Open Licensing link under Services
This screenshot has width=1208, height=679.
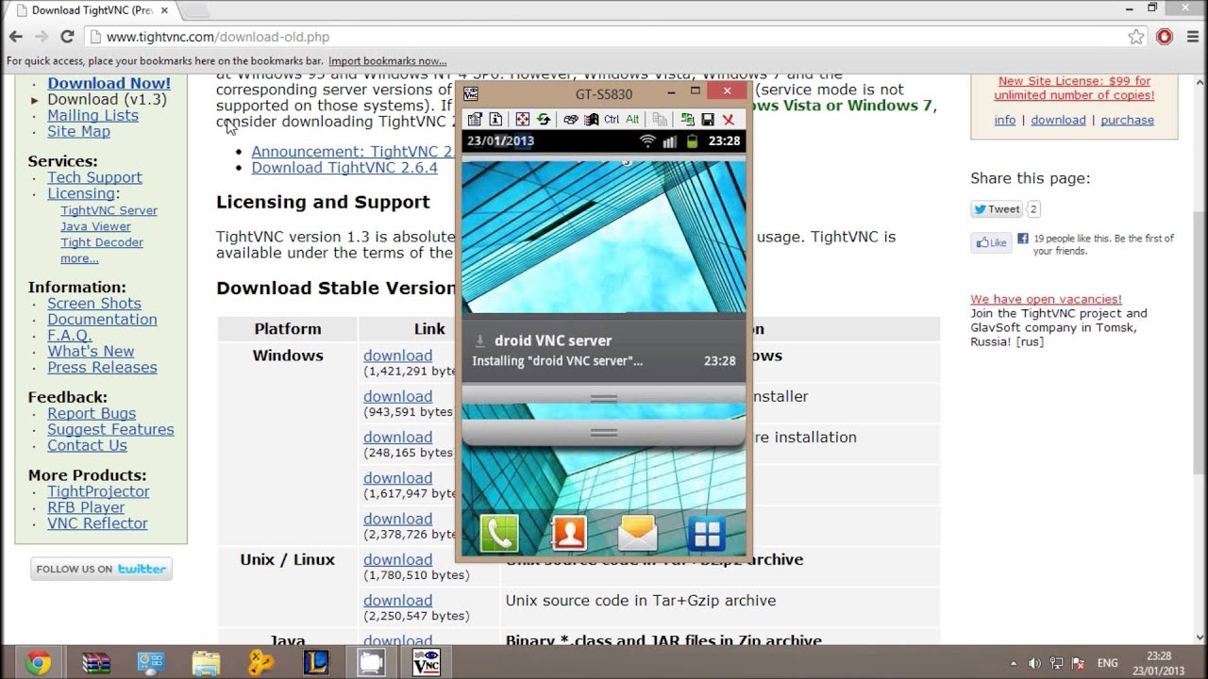81,193
